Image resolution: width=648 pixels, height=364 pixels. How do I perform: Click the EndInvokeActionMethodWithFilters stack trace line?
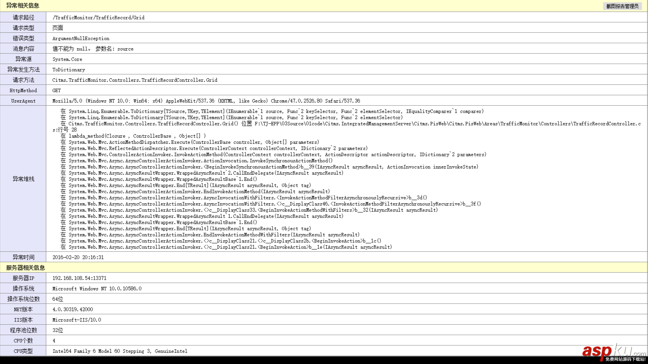click(210, 234)
